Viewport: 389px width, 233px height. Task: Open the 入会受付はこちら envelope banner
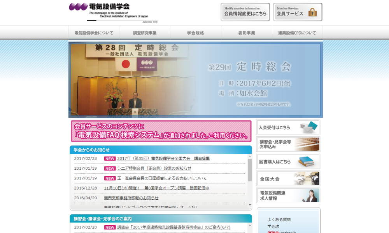(x=288, y=127)
